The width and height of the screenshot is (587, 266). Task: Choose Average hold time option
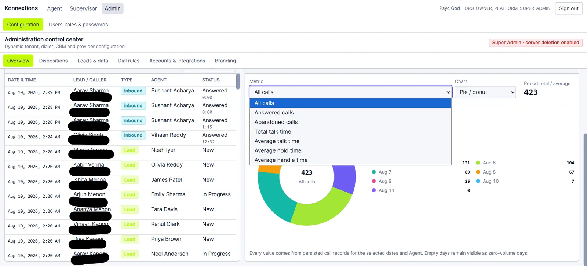click(350, 151)
